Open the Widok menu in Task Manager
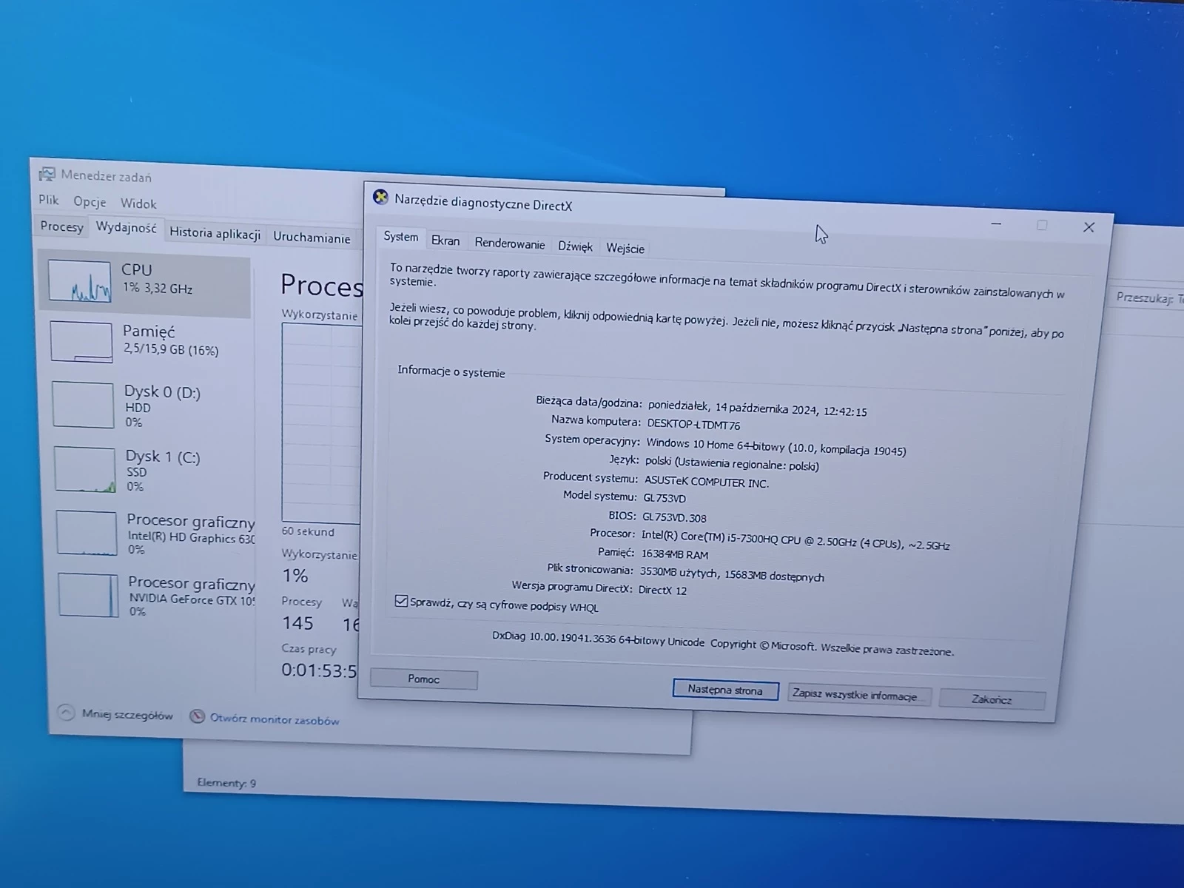This screenshot has width=1184, height=888. (138, 203)
